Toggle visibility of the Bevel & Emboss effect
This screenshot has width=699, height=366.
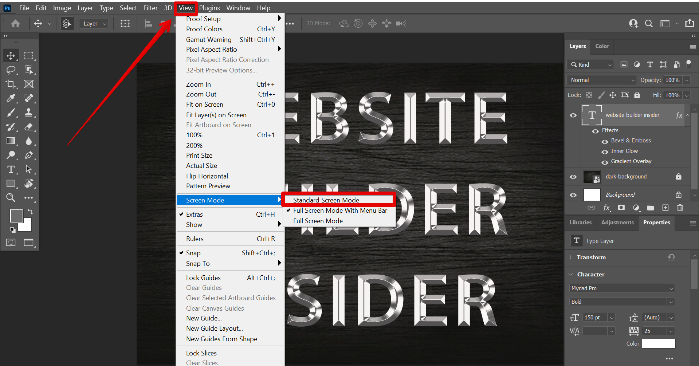tap(605, 142)
